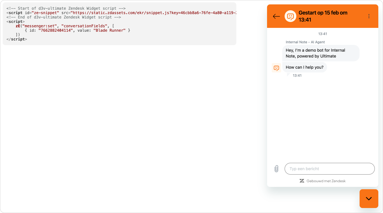Click the "7662882404114" id in the code
Viewport: 383px width, 213px height.
click(x=55, y=30)
